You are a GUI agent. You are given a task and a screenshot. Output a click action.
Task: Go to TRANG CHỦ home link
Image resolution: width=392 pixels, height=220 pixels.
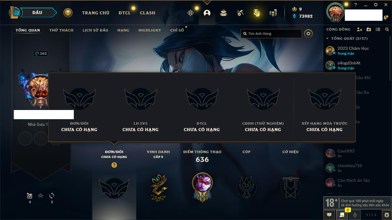(x=96, y=13)
